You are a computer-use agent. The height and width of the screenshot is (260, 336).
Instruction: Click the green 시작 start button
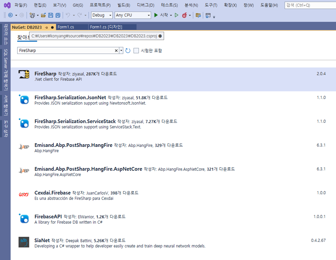pyautogui.click(x=161, y=15)
